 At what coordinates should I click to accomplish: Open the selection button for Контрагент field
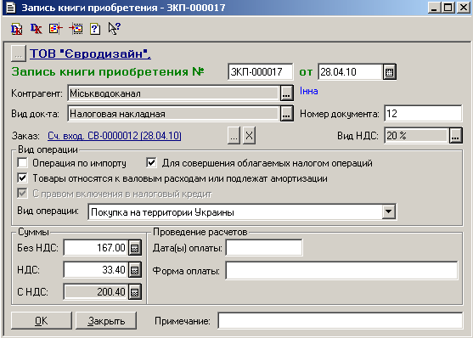[286, 93]
